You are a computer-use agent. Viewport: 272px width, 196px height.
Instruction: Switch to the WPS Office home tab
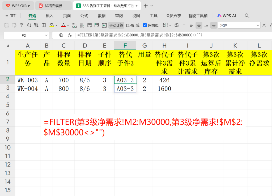tap(18, 6)
